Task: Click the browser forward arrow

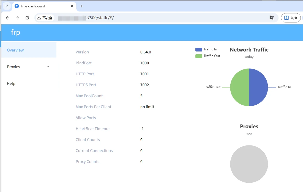Action: [17, 18]
